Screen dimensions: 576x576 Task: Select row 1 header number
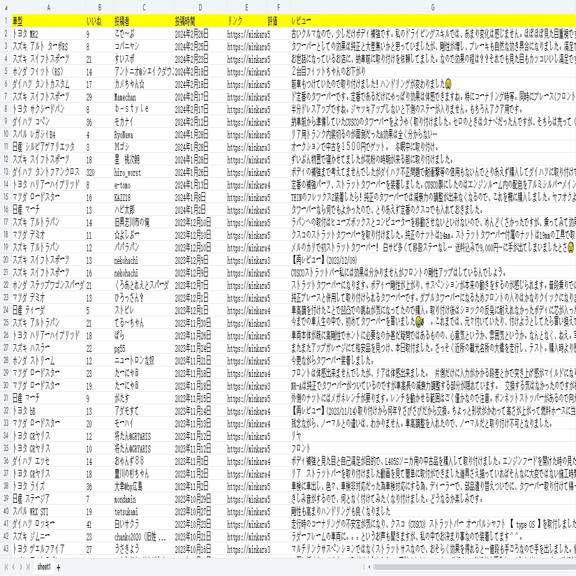tap(6, 21)
